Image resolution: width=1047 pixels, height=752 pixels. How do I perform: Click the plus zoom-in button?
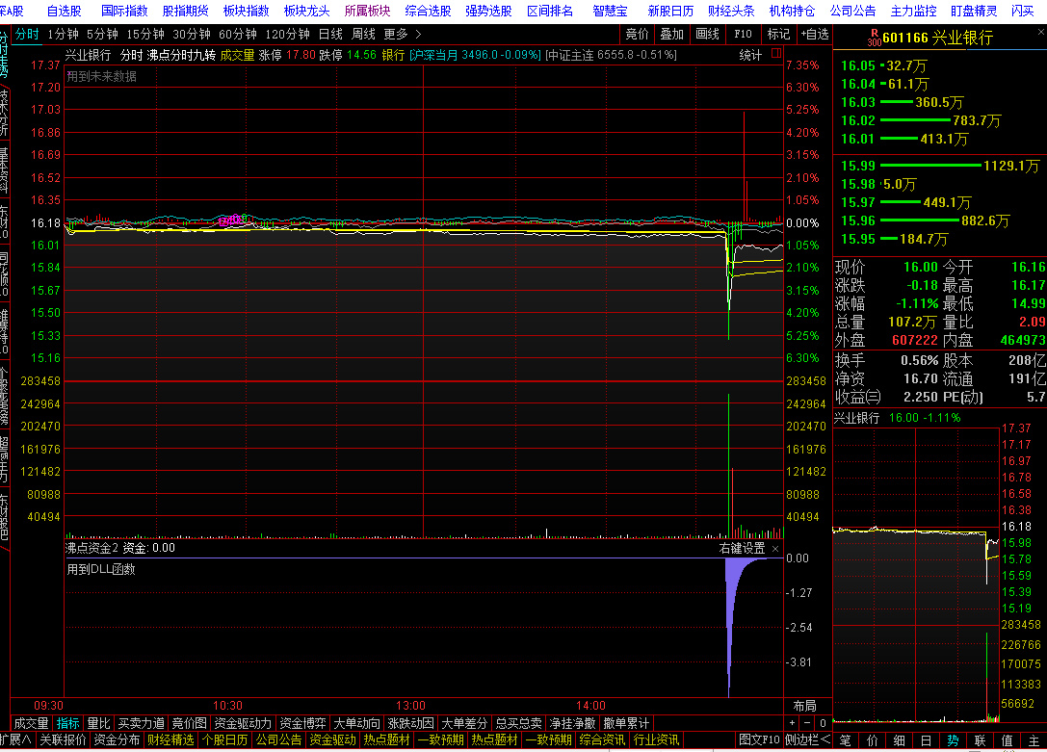click(792, 723)
